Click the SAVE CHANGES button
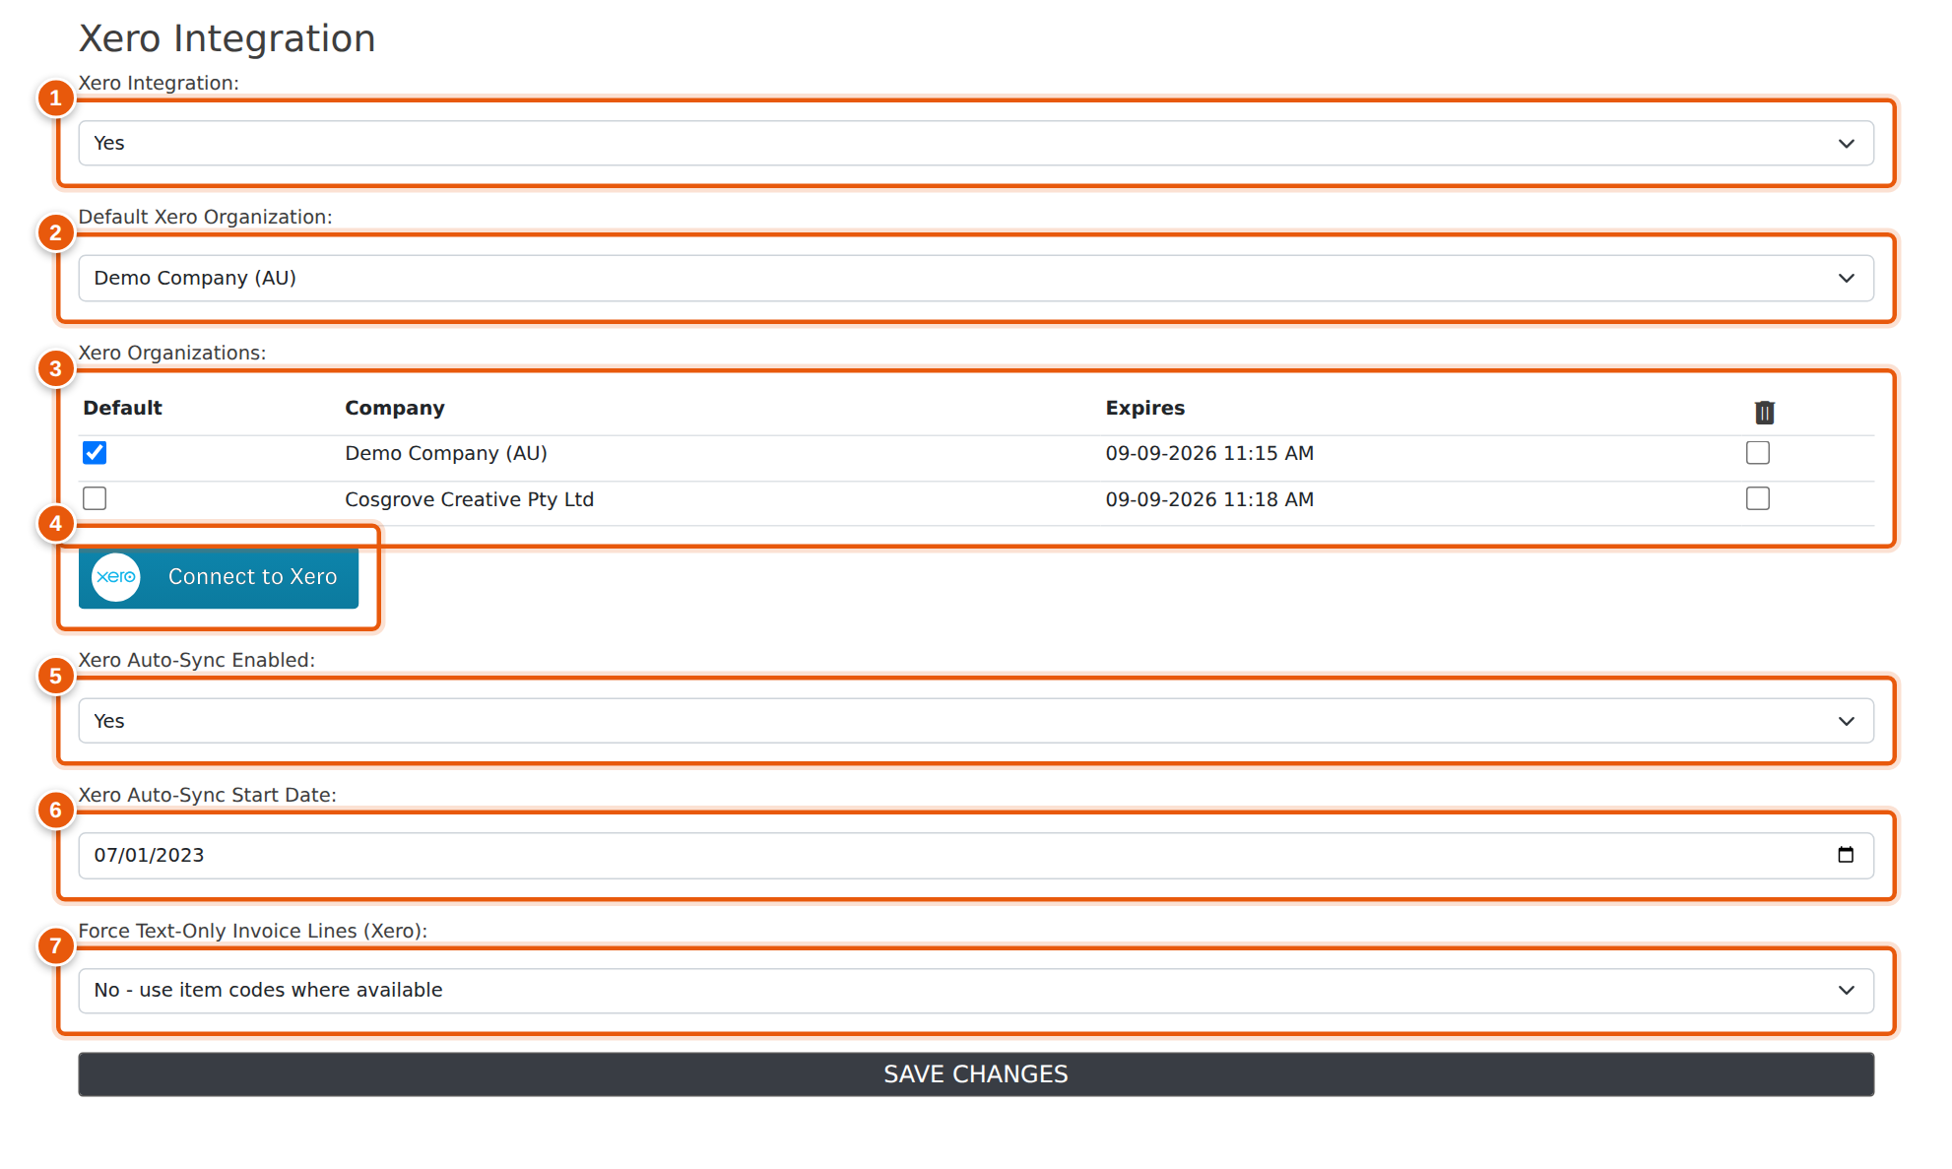 pyautogui.click(x=976, y=1074)
